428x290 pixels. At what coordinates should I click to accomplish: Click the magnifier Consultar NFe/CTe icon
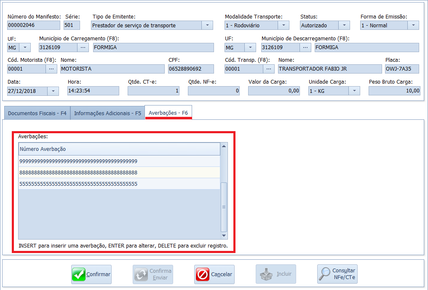coord(325,274)
